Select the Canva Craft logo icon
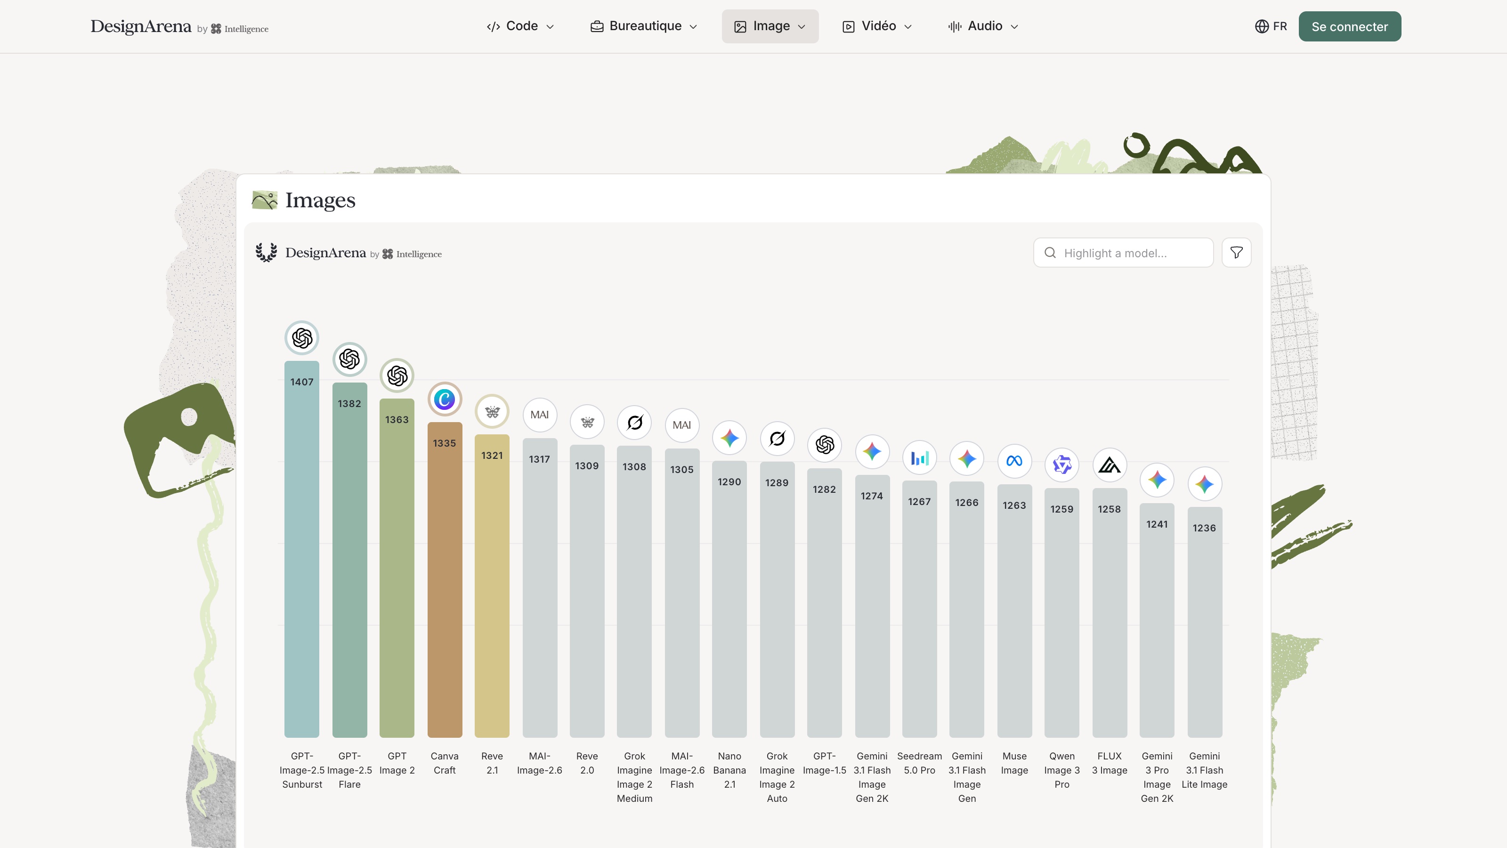The width and height of the screenshot is (1507, 848). tap(445, 399)
